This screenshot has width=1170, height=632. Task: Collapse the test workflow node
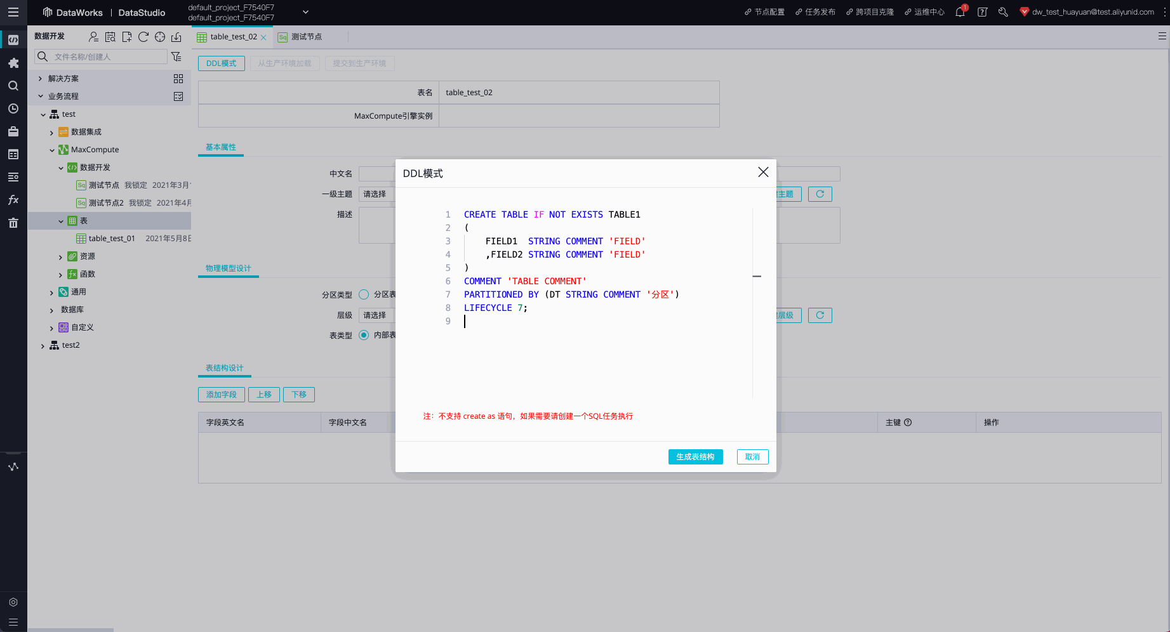click(43, 115)
